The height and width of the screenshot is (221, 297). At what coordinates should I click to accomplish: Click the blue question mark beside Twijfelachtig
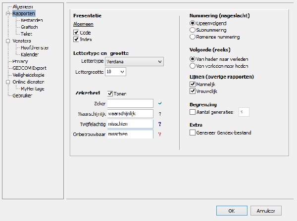[x=159, y=124]
